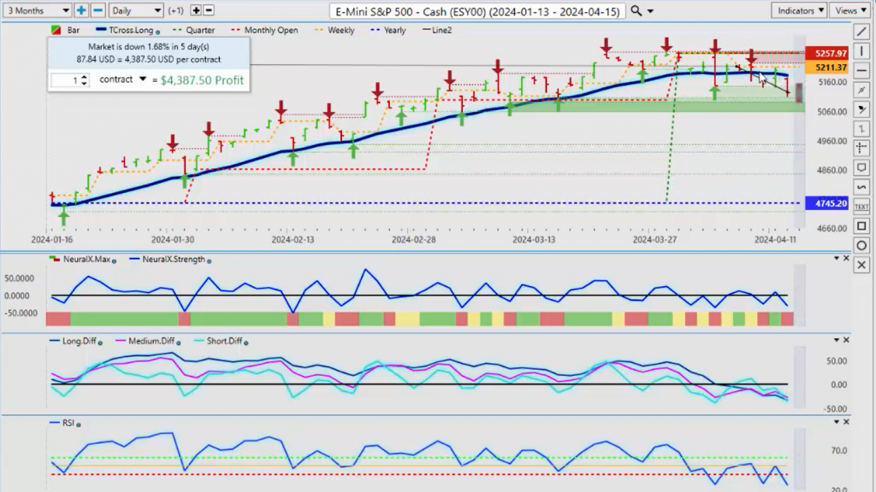Close the RSI indicator panel
The height and width of the screenshot is (492, 876).
[846, 422]
